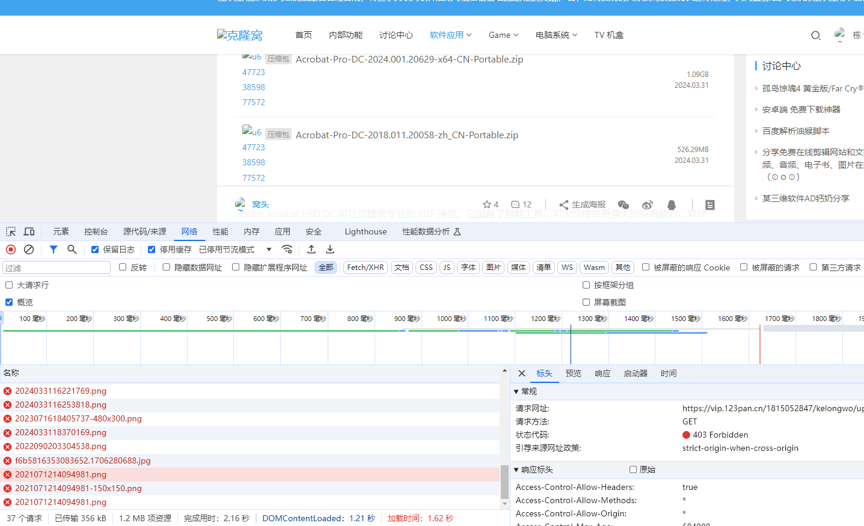Viewport: 864px width, 526px height.
Task: Stop recording network log
Action: 11,249
